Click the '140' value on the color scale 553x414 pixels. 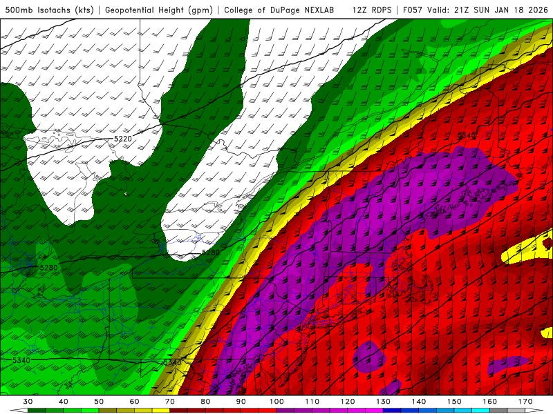tap(419, 402)
